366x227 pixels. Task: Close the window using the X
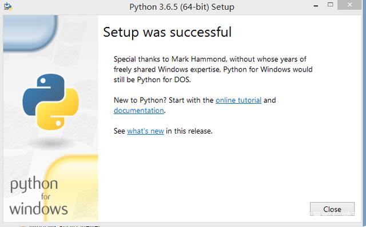[349, 5]
